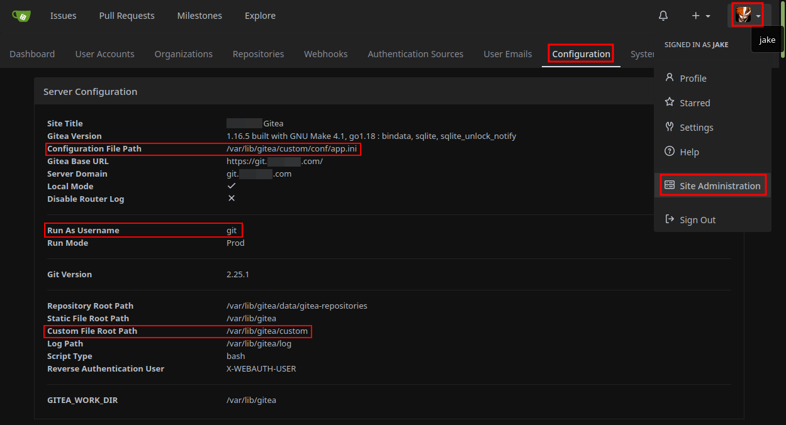Screen dimensions: 786x425
Task: Click the Disable Router Log X value
Action: click(x=232, y=199)
